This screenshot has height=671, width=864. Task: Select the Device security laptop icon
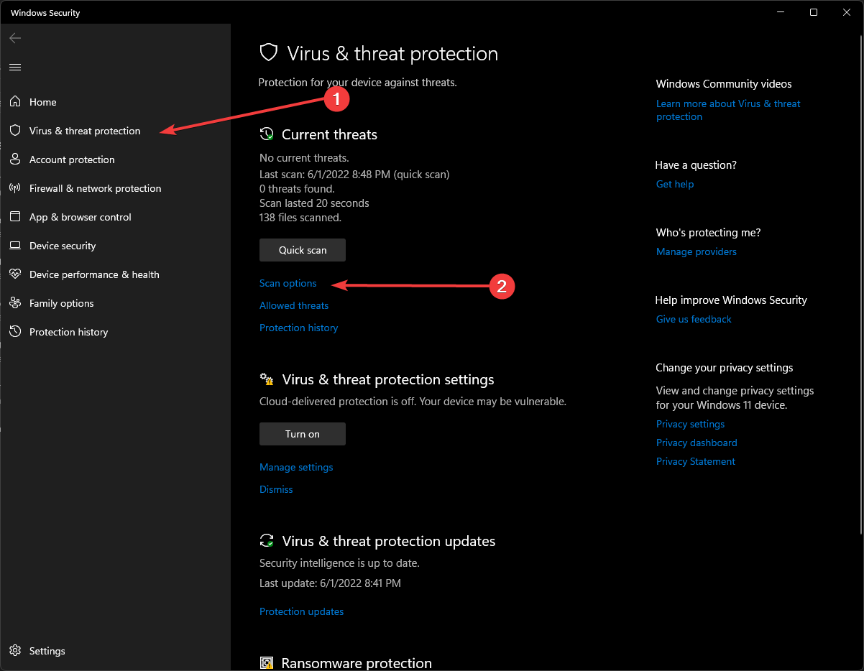point(15,246)
